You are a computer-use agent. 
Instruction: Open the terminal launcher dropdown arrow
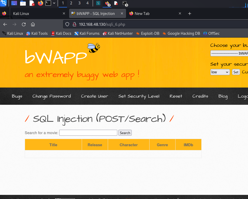tap(54, 4)
